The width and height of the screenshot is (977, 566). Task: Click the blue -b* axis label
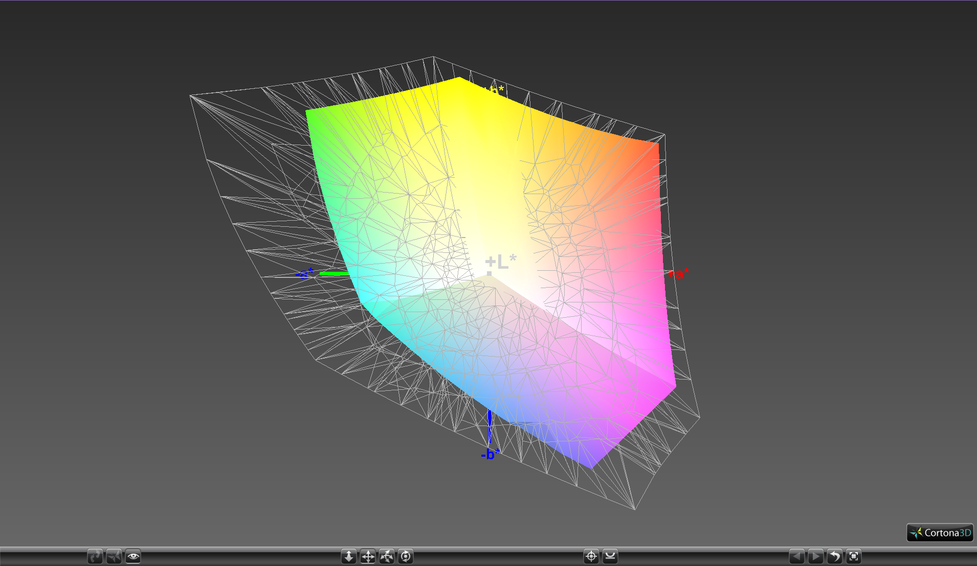pyautogui.click(x=490, y=454)
